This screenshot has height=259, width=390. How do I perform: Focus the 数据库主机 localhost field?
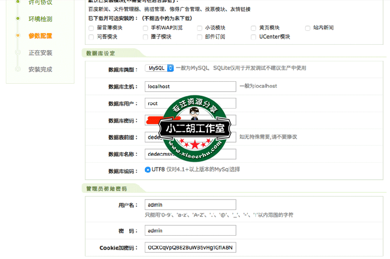pos(190,86)
